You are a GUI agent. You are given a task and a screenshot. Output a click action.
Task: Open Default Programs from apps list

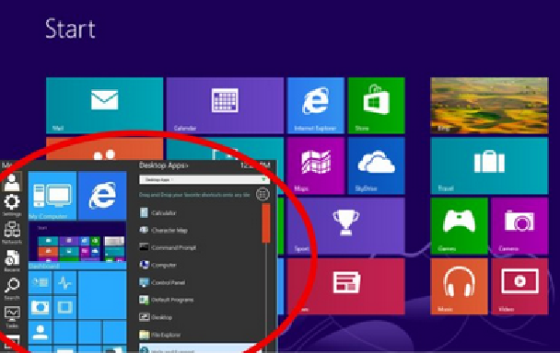pyautogui.click(x=166, y=300)
